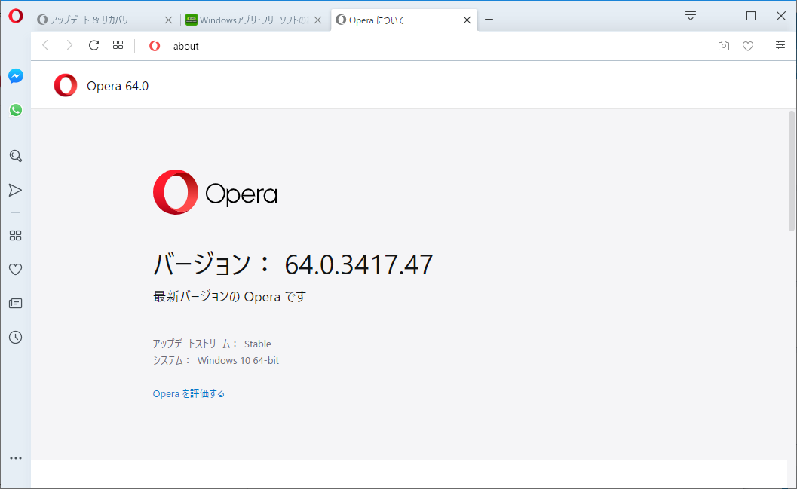This screenshot has height=489, width=797.
Task: Click the Opera を評価する link
Action: [x=188, y=393]
